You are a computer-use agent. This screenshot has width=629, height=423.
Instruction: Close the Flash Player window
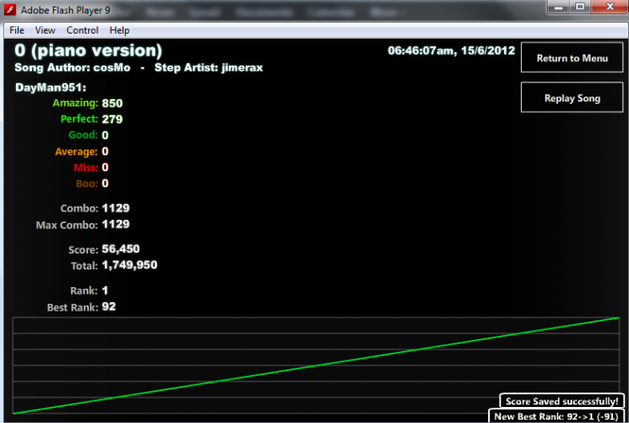(x=610, y=7)
